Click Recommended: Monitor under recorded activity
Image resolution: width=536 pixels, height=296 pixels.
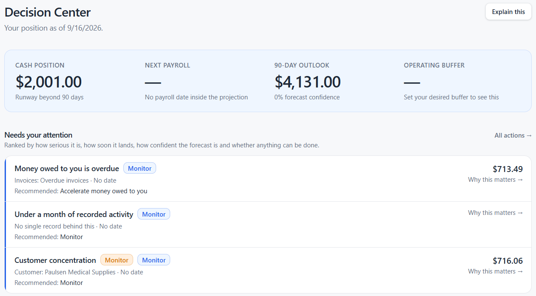click(48, 237)
